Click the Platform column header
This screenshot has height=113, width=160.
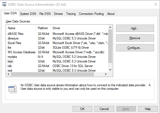(43, 28)
